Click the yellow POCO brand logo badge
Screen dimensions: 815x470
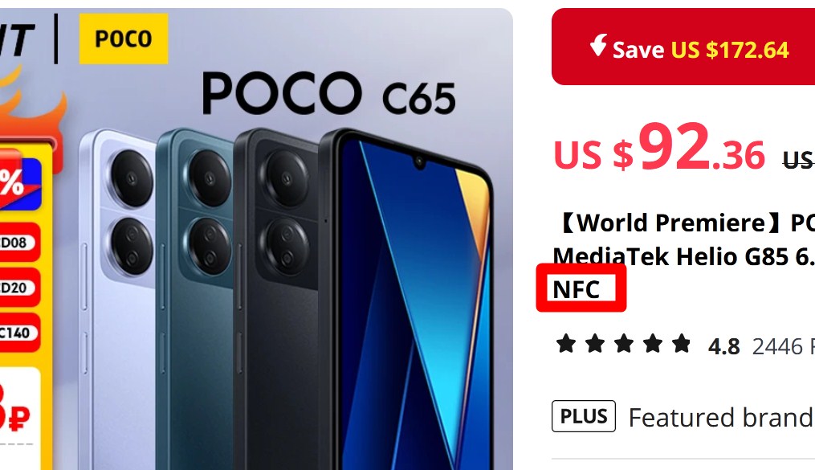123,39
